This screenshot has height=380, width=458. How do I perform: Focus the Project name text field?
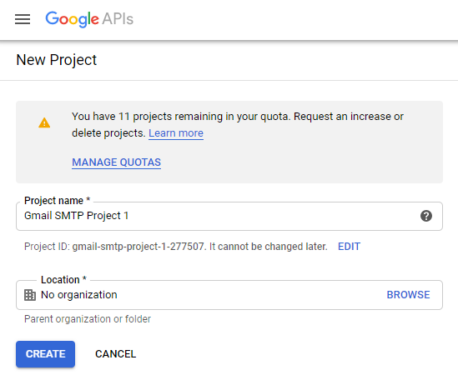[x=229, y=216]
